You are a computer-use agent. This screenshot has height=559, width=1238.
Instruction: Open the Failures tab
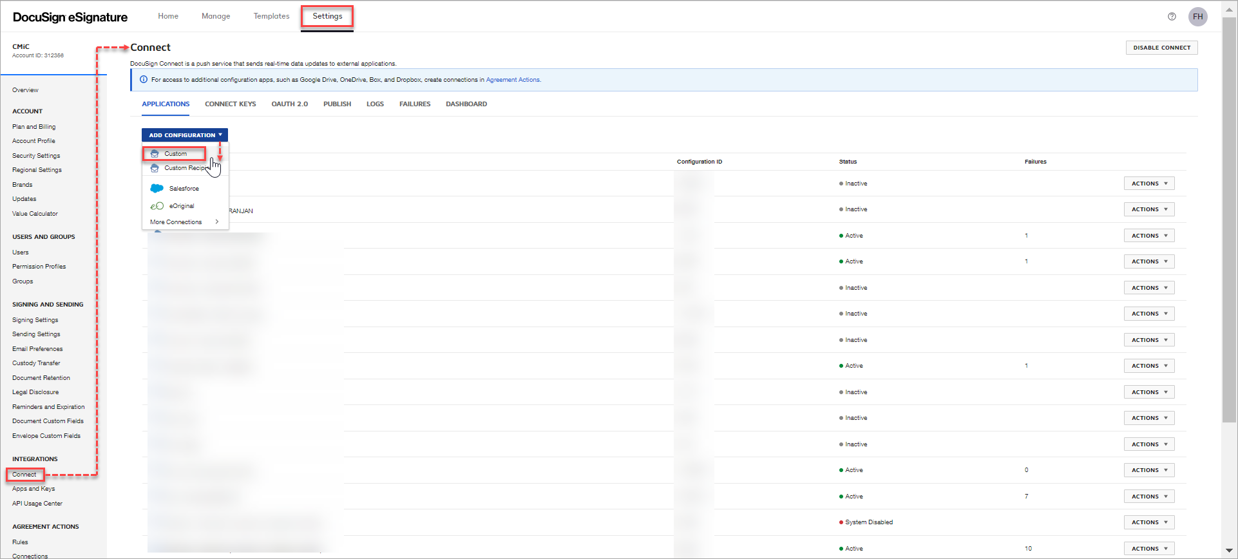[415, 104]
